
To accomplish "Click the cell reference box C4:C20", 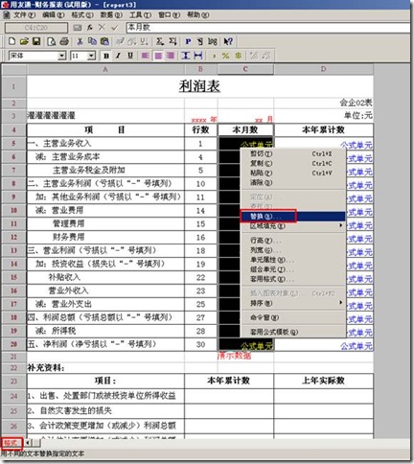I will point(36,28).
